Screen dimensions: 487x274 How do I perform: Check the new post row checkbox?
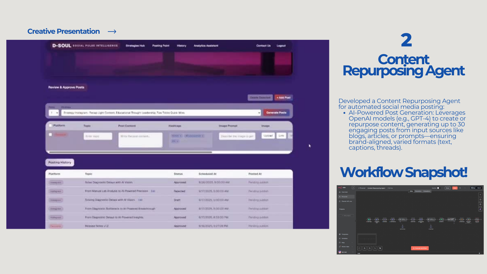coord(50,134)
